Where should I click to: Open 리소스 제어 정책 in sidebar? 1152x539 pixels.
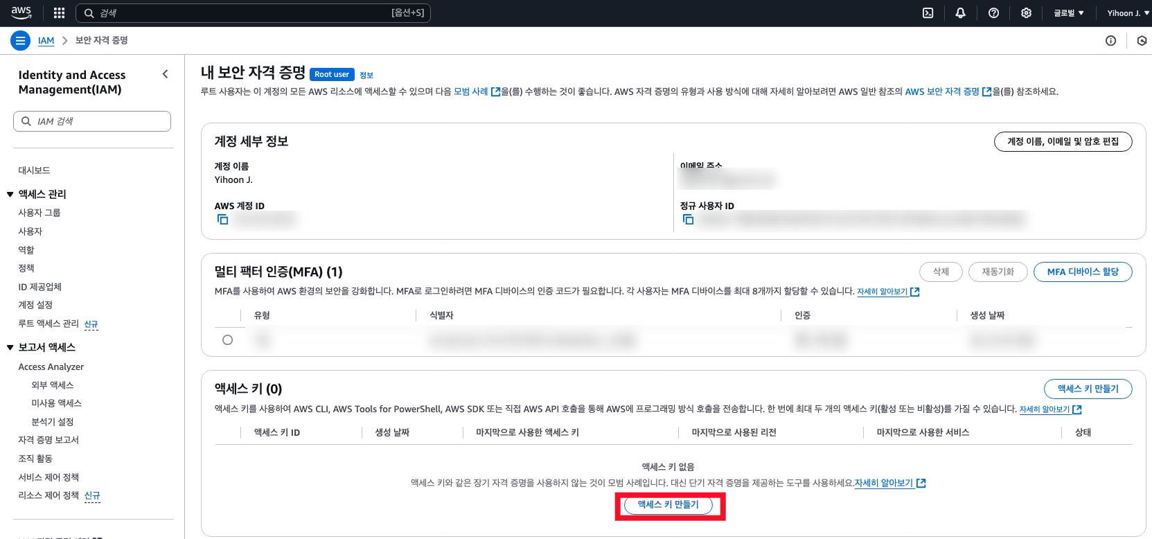[x=48, y=495]
